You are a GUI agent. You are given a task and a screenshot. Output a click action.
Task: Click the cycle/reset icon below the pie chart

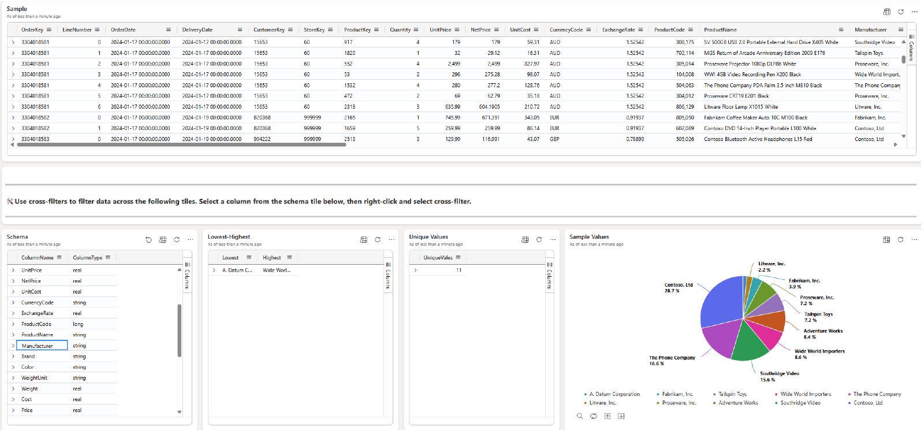[x=594, y=416]
